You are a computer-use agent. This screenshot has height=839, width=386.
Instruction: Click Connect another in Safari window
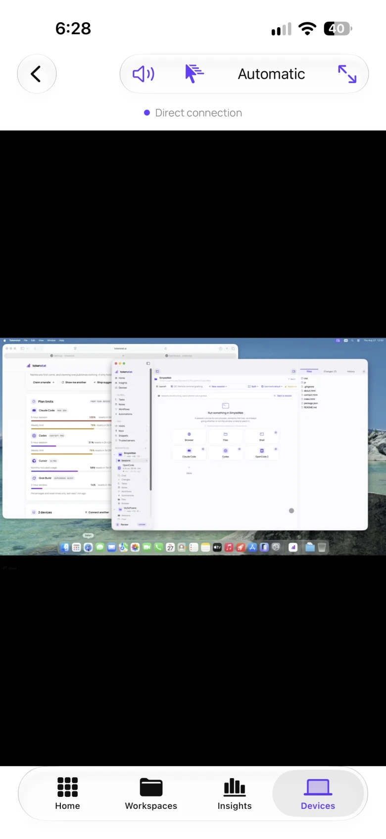pyautogui.click(x=97, y=512)
